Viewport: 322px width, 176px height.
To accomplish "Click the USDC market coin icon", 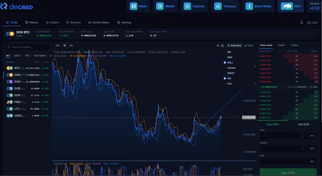I will coord(9,115).
